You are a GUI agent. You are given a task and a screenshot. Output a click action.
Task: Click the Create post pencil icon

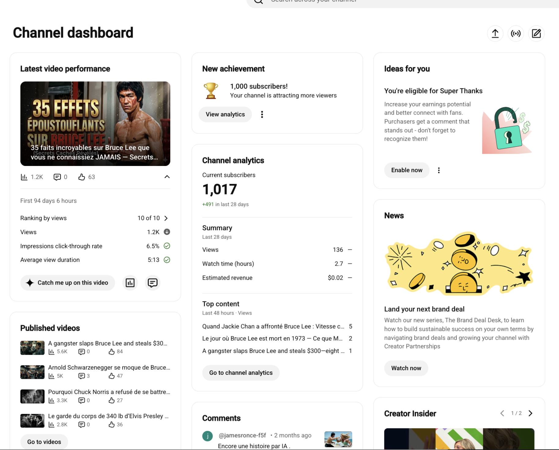point(536,33)
